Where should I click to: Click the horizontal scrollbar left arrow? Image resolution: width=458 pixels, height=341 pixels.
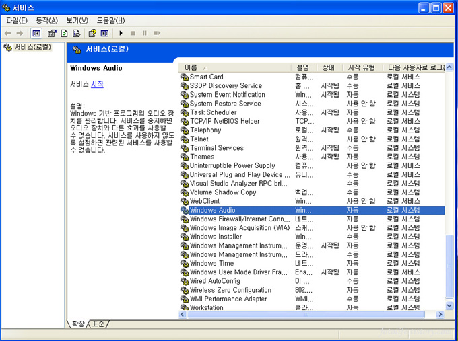183,315
